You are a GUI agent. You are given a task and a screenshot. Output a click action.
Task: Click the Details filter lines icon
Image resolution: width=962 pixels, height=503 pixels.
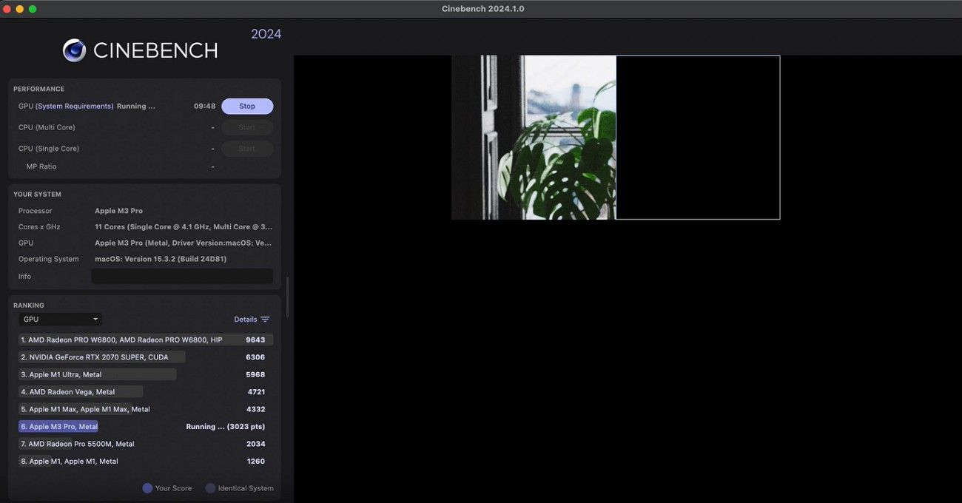pyautogui.click(x=265, y=320)
